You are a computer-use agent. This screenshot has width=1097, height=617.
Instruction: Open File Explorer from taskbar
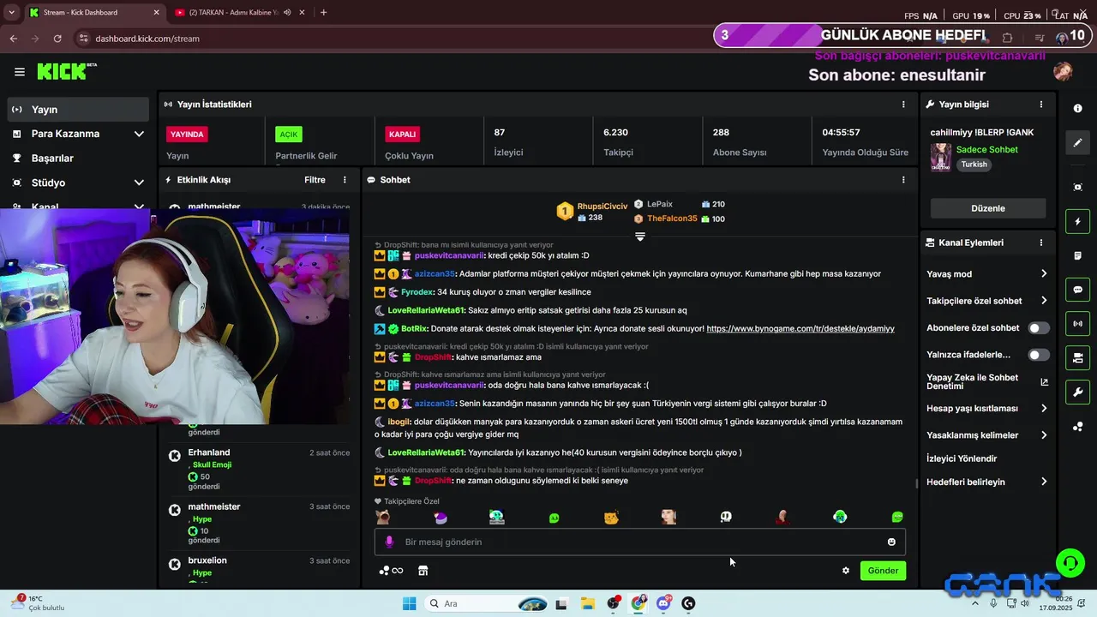tap(587, 603)
